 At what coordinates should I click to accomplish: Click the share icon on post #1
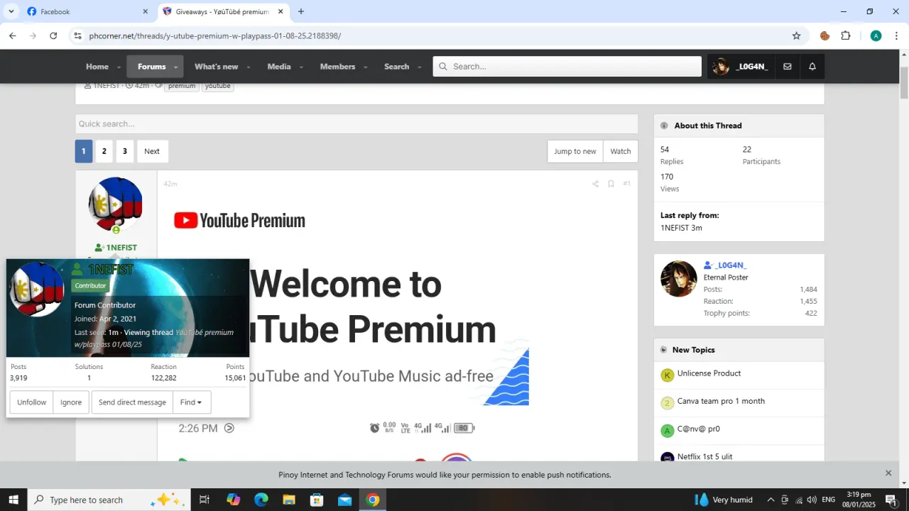click(595, 184)
